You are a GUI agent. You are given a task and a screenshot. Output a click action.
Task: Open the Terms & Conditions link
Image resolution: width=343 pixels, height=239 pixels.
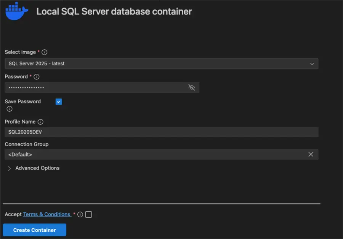(46, 214)
